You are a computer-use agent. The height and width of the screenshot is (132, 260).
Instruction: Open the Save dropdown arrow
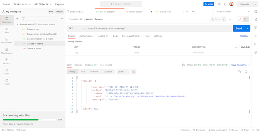click(224, 19)
